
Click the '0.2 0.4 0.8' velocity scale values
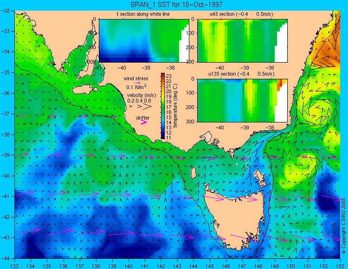click(x=139, y=101)
